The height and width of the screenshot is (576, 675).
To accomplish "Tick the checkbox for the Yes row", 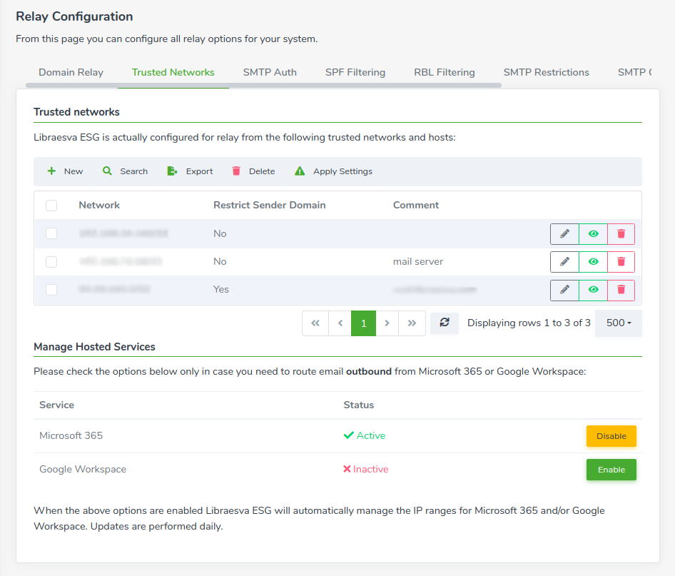I will (51, 290).
